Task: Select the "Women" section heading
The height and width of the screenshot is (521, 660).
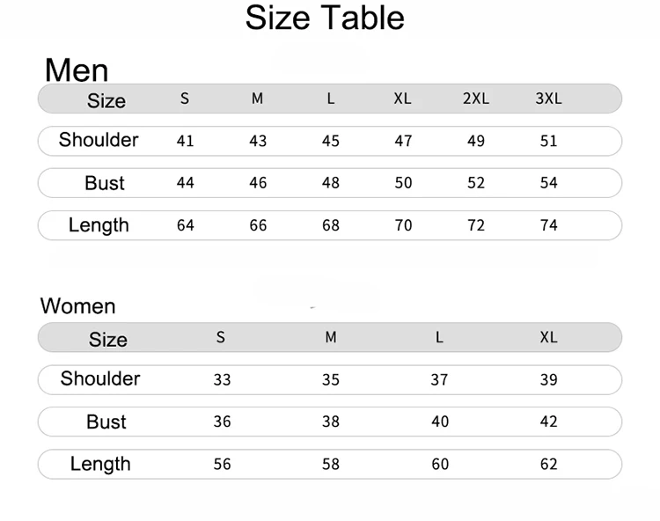Action: coord(78,306)
